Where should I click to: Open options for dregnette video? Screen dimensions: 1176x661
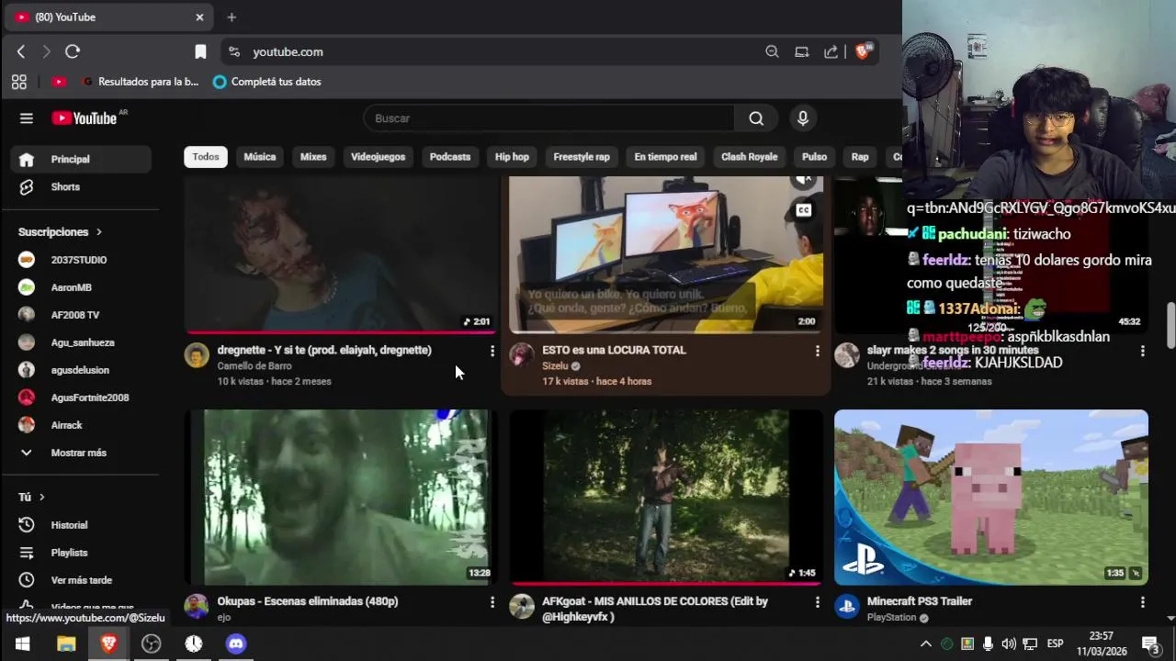point(492,351)
